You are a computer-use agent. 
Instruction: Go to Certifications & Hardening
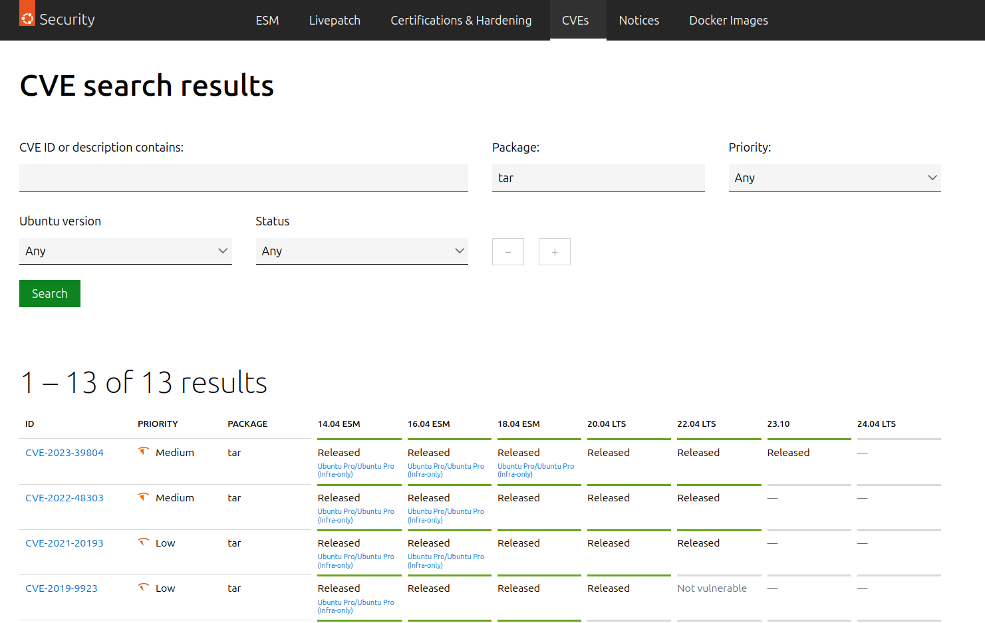[x=461, y=21]
